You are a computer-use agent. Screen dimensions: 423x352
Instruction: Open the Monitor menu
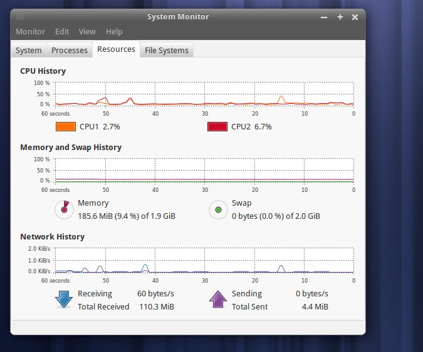click(30, 31)
